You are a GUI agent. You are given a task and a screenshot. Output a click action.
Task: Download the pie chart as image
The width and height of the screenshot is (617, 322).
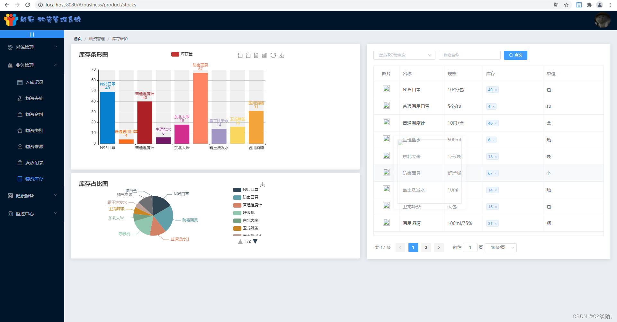point(263,184)
